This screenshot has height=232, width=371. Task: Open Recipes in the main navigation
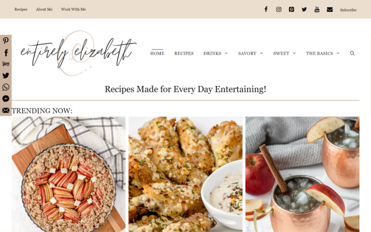[x=184, y=54]
